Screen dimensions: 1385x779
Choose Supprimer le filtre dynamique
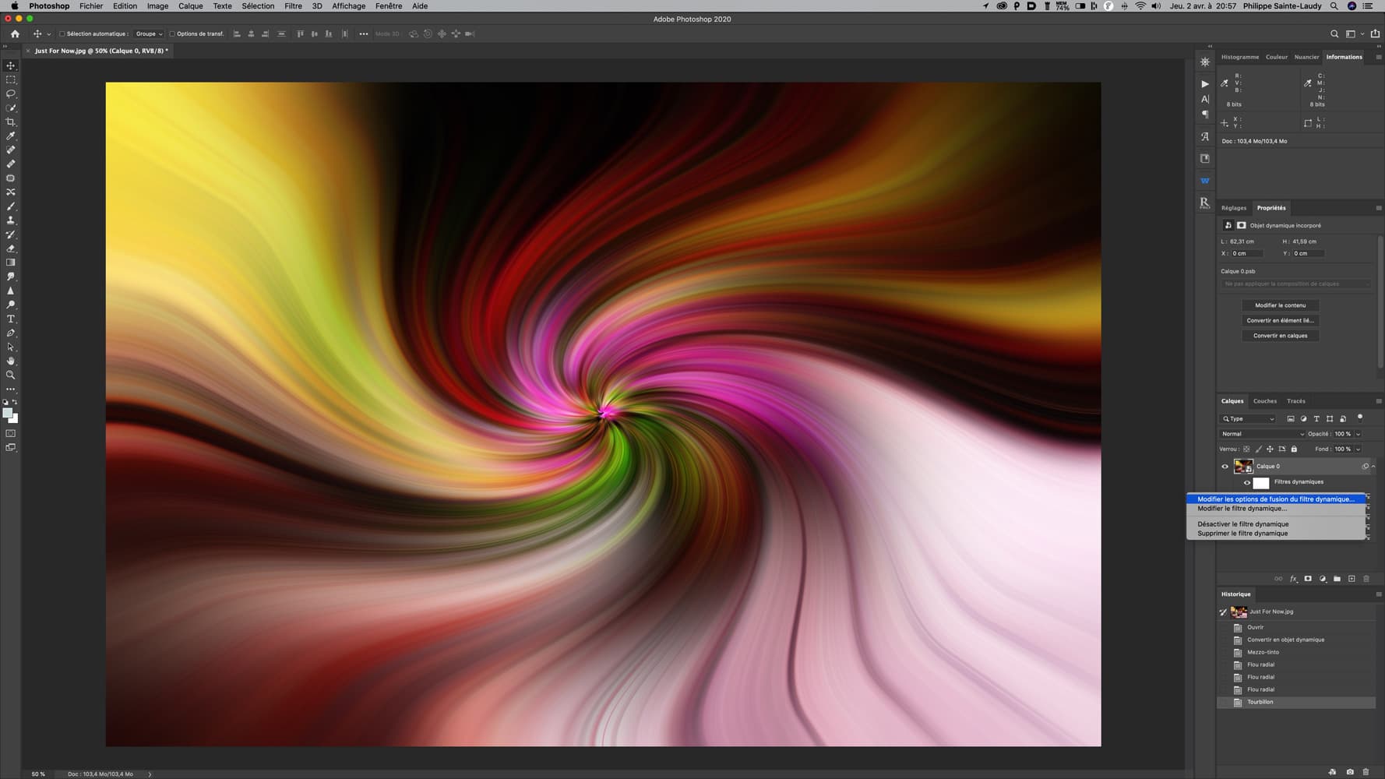coord(1242,534)
